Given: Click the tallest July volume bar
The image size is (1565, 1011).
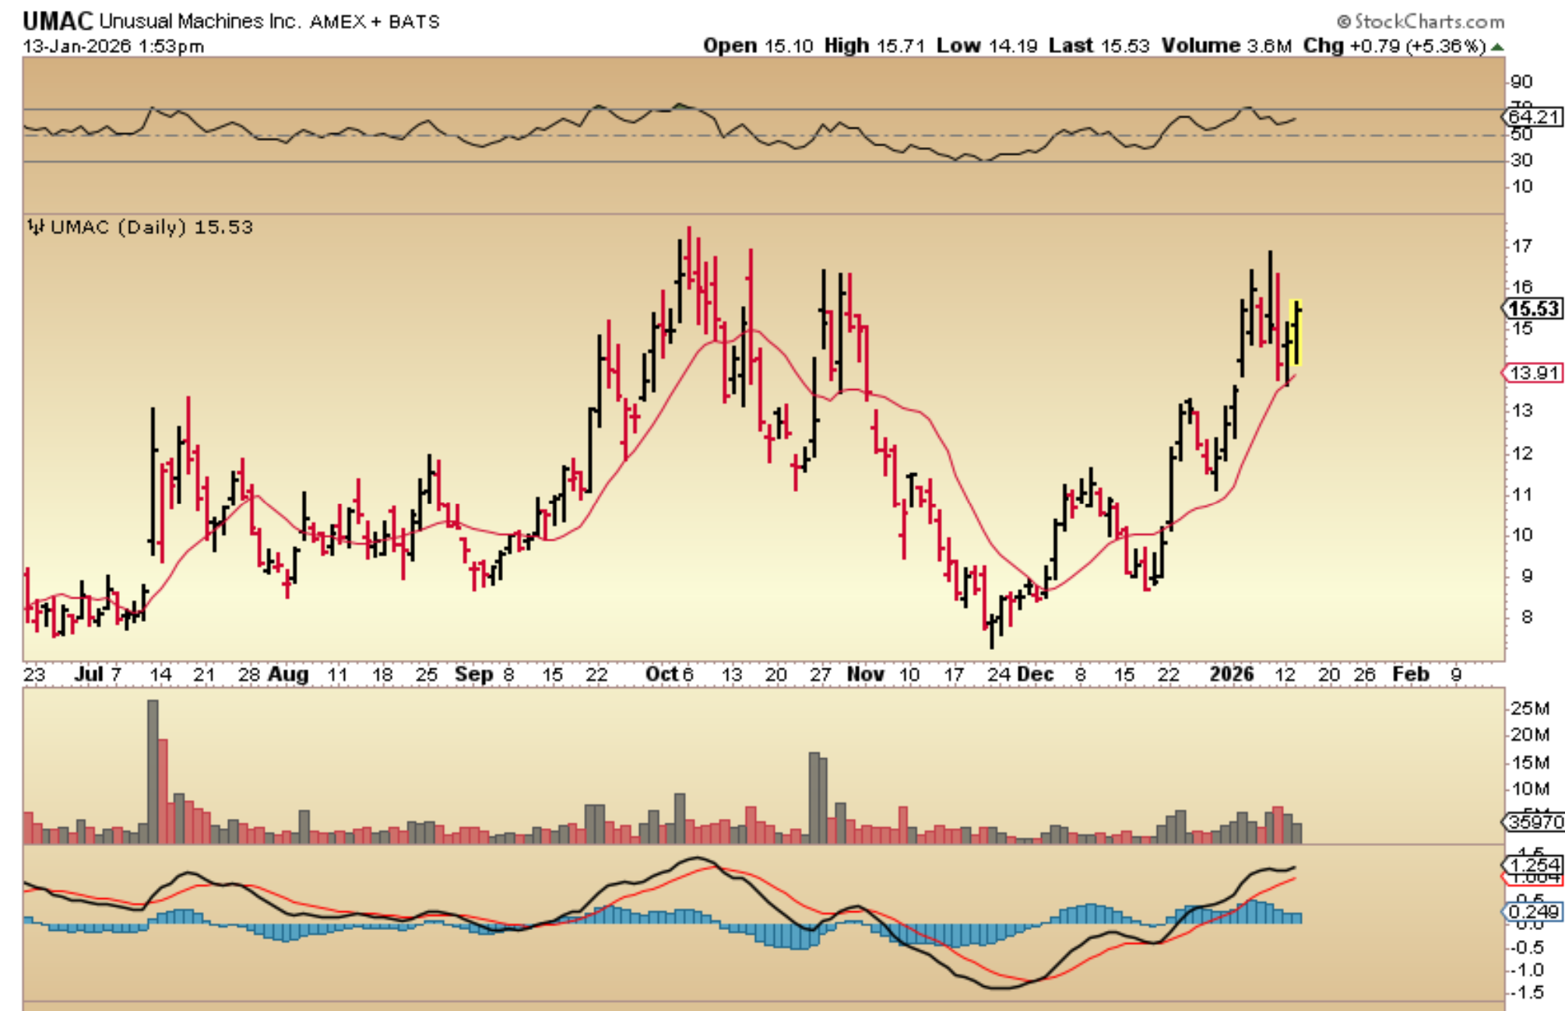Looking at the screenshot, I should point(153,771).
